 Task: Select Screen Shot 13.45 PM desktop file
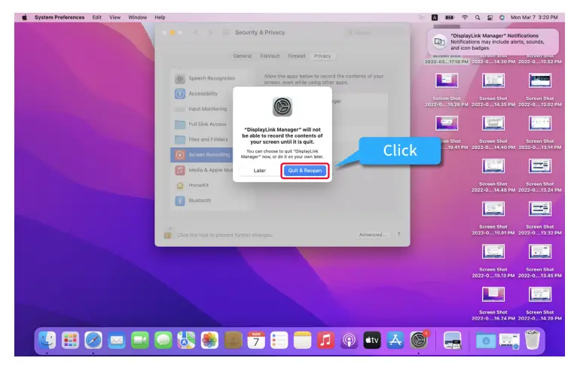click(539, 260)
